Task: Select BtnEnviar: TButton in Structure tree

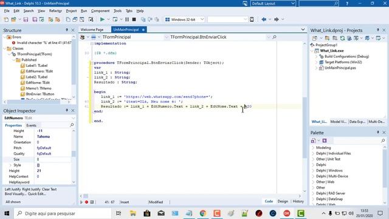Action: tap(40, 94)
